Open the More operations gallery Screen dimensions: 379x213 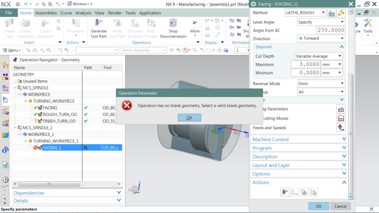[195, 28]
